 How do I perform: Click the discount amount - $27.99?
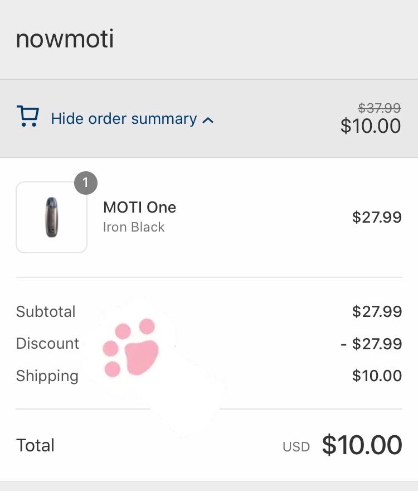click(x=371, y=344)
